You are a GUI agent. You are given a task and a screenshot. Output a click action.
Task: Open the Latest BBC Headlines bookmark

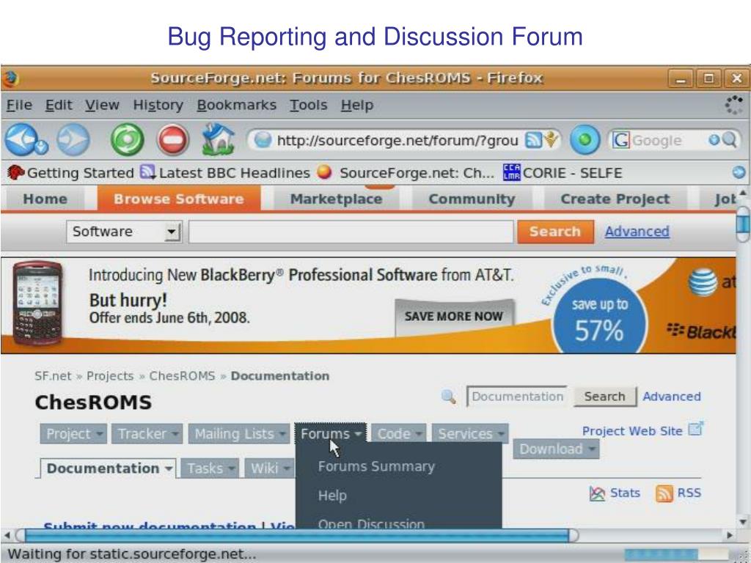coord(225,173)
